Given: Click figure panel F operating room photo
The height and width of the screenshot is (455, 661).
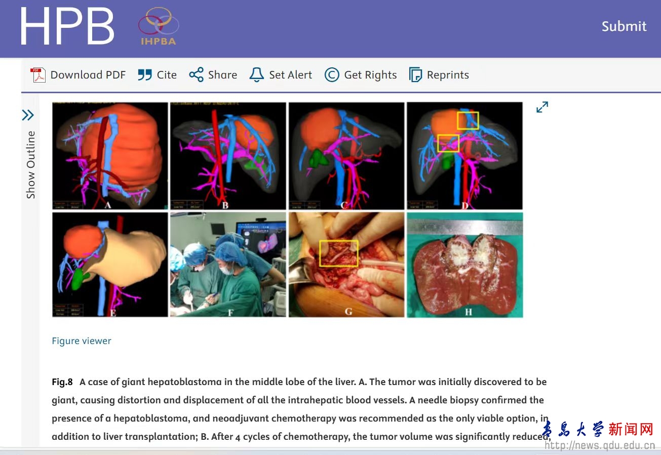Looking at the screenshot, I should [228, 264].
